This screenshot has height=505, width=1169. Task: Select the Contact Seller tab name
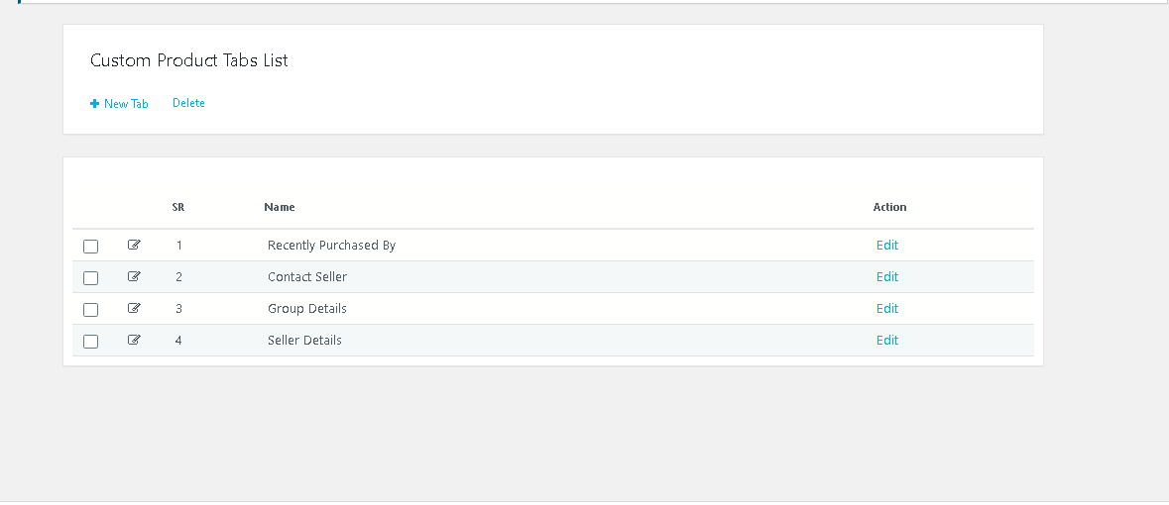pos(307,277)
